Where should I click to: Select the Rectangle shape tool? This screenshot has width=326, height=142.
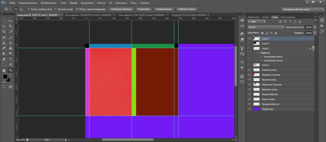11,65
